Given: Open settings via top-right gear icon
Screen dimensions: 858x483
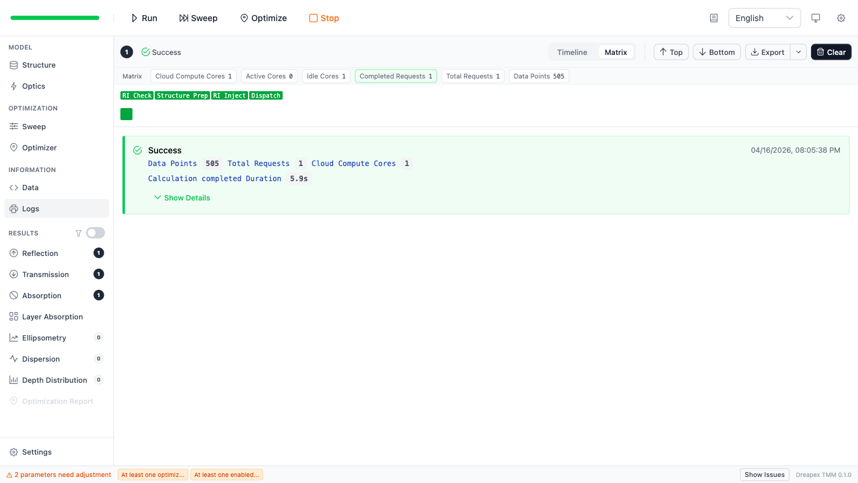Looking at the screenshot, I should coord(841,18).
